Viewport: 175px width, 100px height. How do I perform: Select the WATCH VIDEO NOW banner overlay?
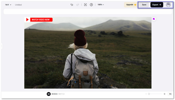(x=38, y=20)
